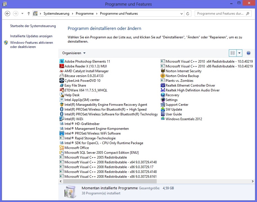The image size is (257, 202).
Task: Expand the chevron before Systemsteuerung in breadcrumb
Action: click(41, 14)
